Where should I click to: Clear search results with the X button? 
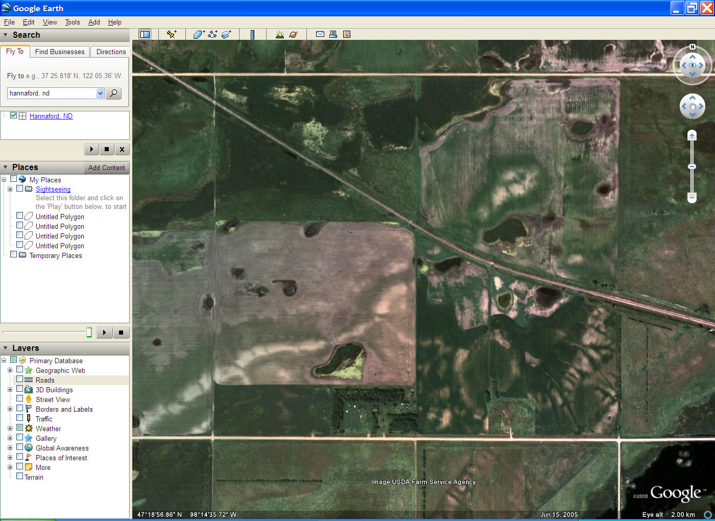pyautogui.click(x=122, y=149)
